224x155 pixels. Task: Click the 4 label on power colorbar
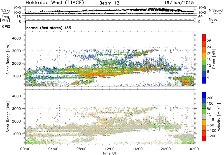pyautogui.click(x=208, y=77)
